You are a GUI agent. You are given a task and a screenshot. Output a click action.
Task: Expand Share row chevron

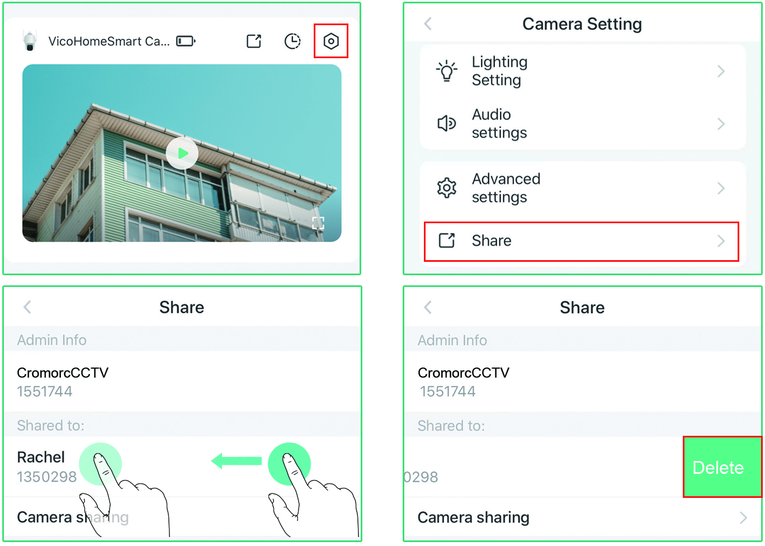pos(721,241)
